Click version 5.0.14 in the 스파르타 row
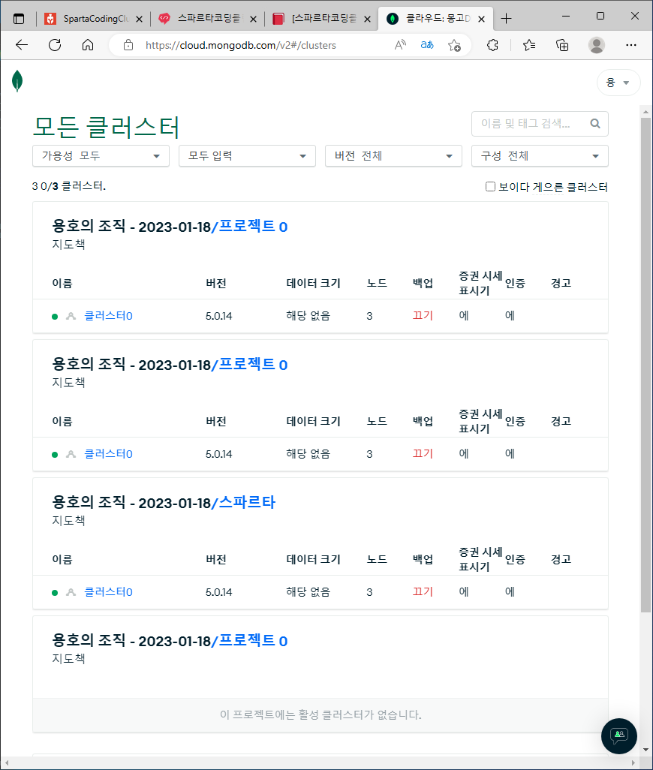The height and width of the screenshot is (770, 653). pyautogui.click(x=218, y=592)
